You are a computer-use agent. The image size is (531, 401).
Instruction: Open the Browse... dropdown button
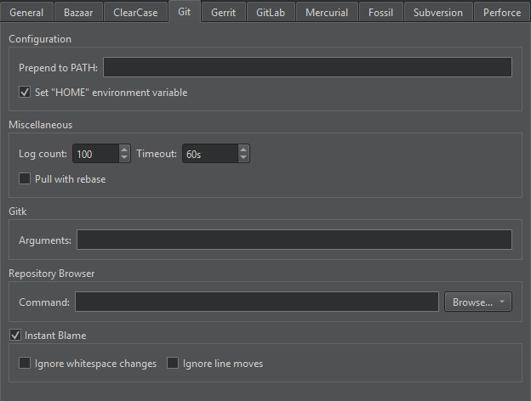coord(477,302)
